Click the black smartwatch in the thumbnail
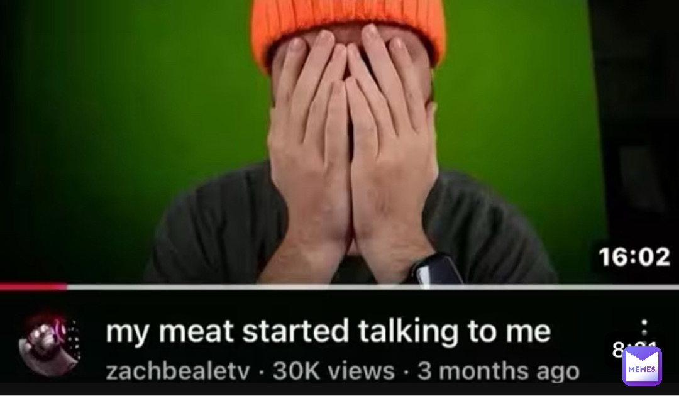 coord(436,269)
